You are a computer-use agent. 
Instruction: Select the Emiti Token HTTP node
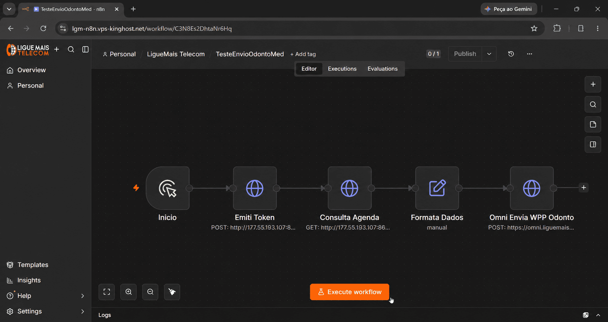click(x=255, y=188)
